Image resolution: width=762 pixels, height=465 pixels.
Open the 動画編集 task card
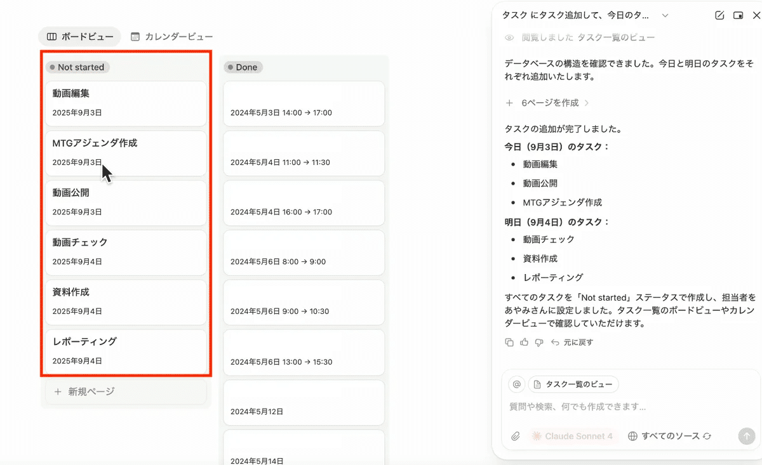click(x=126, y=103)
